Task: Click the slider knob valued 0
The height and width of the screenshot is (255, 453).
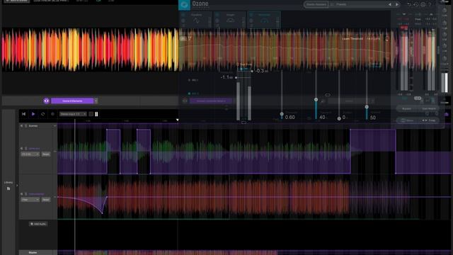Action: [339, 118]
